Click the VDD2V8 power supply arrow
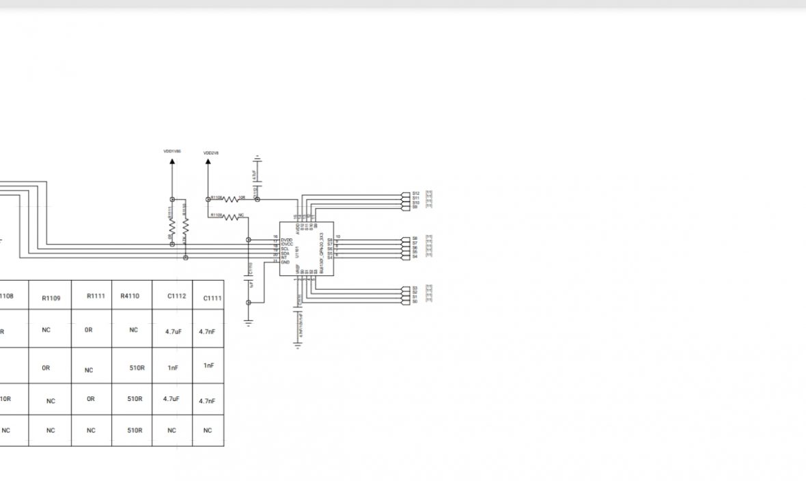Screen dimensions: 806x481 point(208,163)
